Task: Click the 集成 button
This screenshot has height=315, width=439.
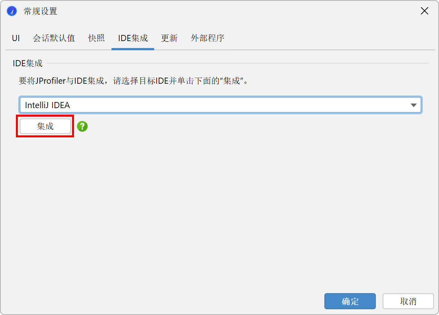Action: [45, 126]
